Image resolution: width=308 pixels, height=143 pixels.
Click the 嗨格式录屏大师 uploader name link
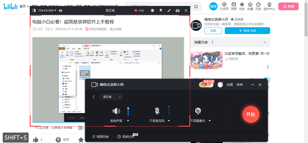[216, 19]
